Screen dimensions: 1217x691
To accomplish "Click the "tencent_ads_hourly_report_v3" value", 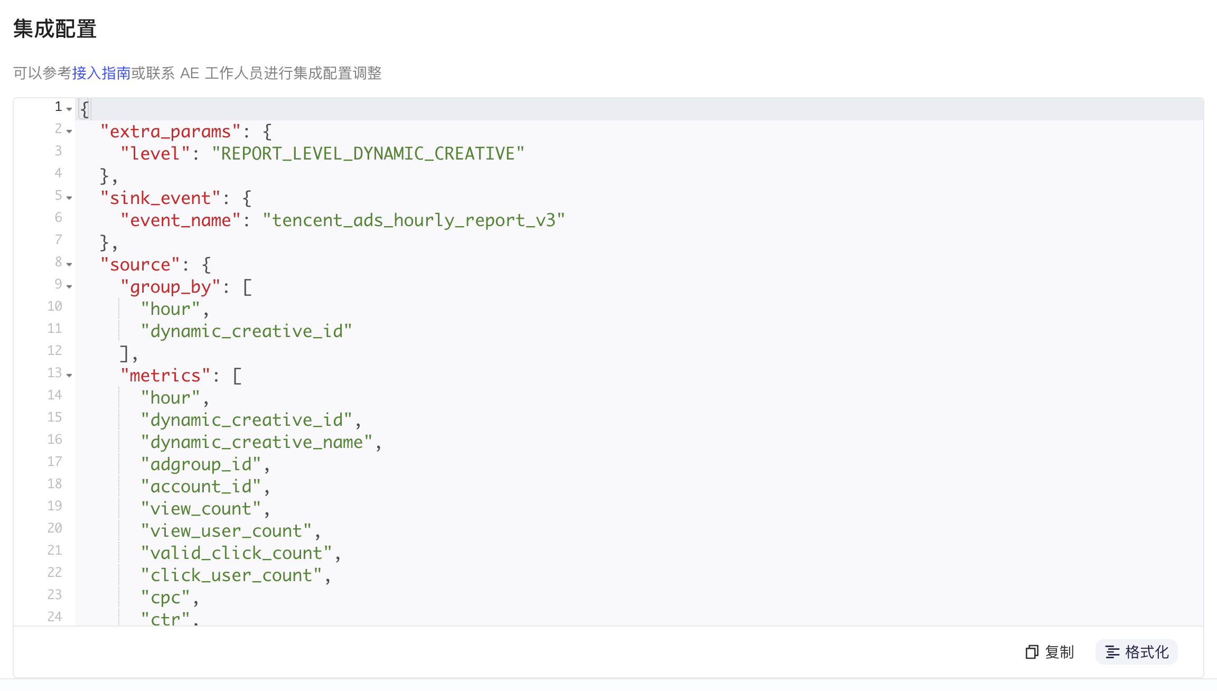I will tap(414, 220).
